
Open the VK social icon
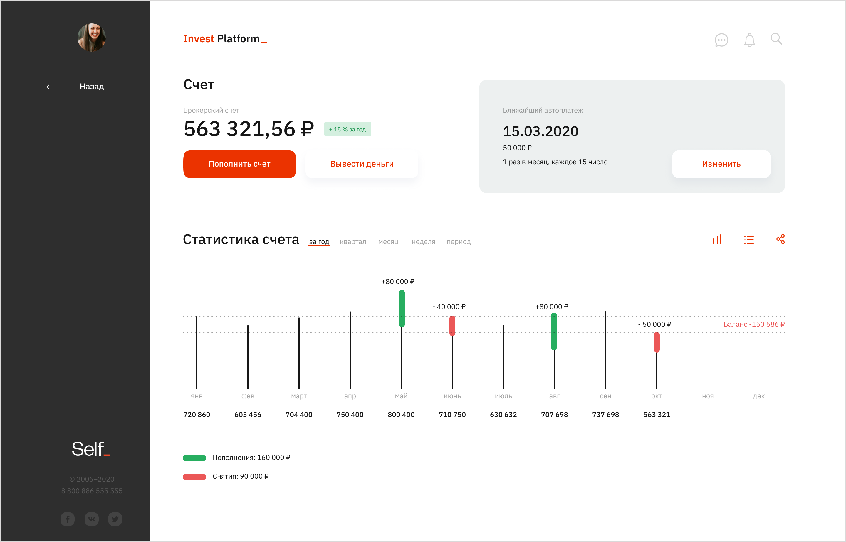92,519
